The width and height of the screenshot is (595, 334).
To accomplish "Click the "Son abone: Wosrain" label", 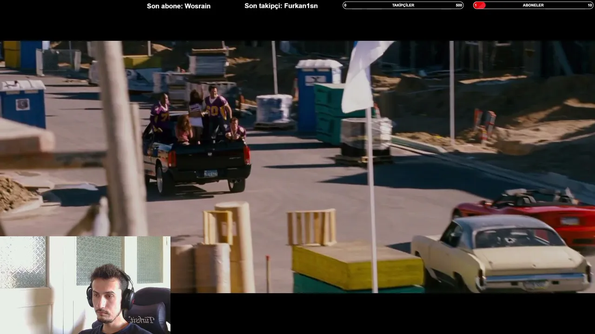I will (178, 6).
